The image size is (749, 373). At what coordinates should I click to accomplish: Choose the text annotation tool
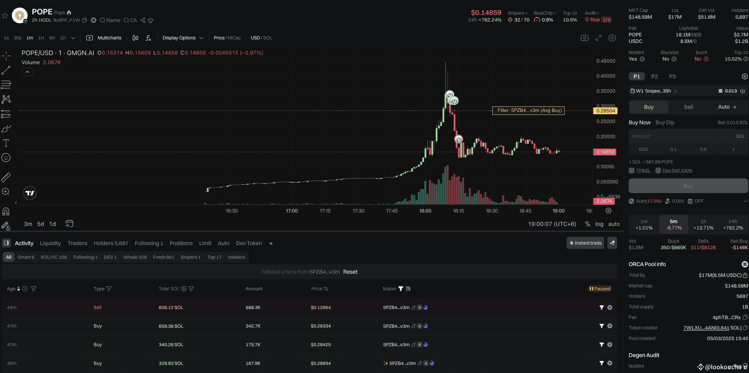6,143
